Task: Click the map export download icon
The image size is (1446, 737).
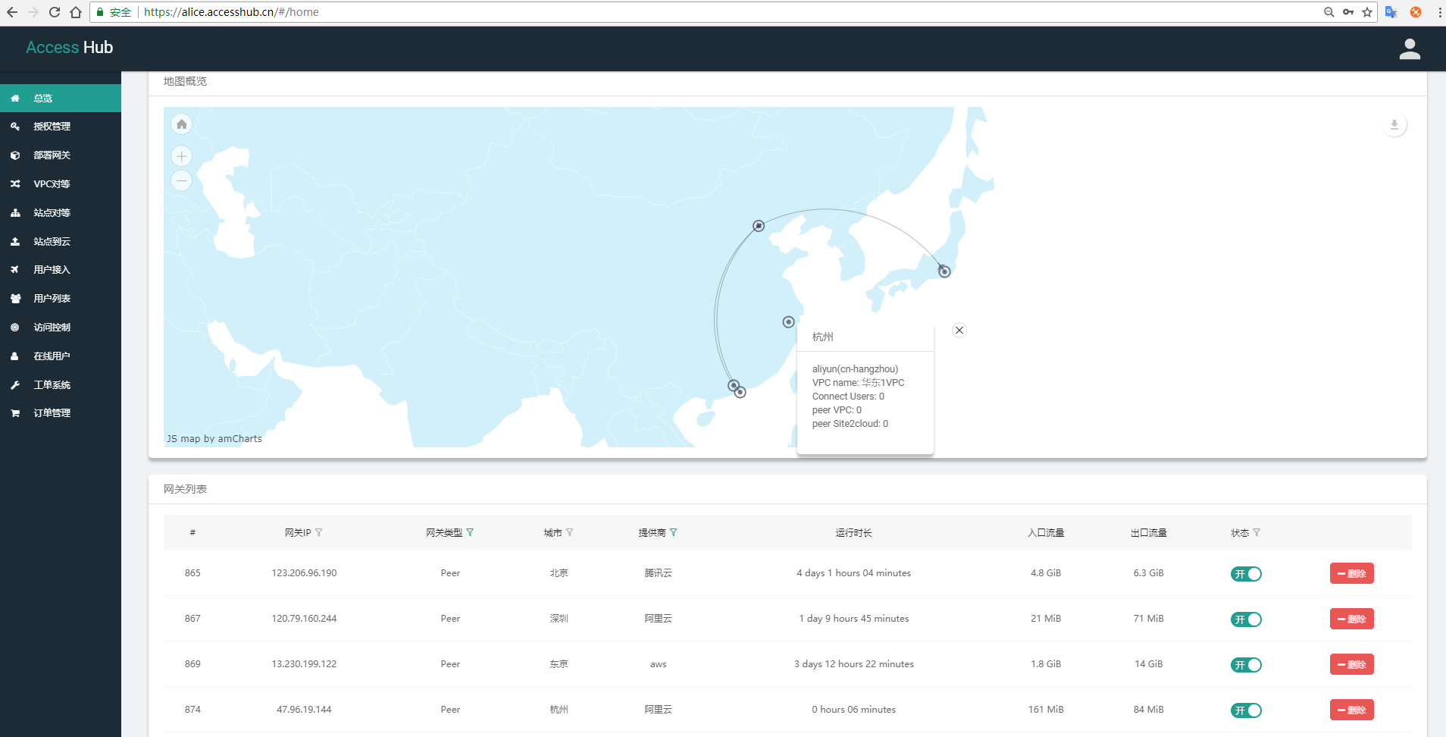Action: pos(1394,125)
